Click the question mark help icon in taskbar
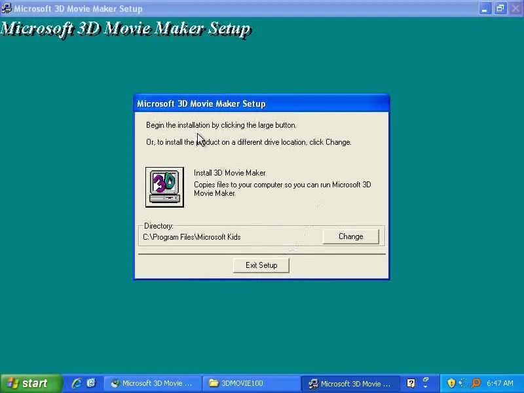The height and width of the screenshot is (393, 524). click(x=411, y=383)
